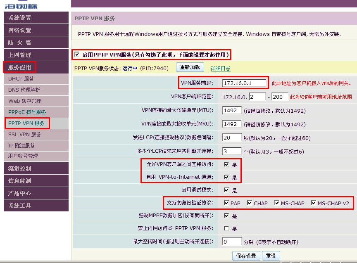Go to DHCP 服务 page

point(36,79)
